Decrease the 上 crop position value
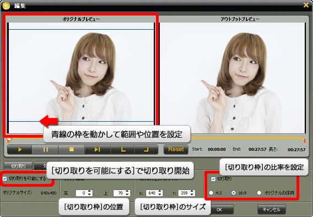This screenshot has width=313, height=217. (x=127, y=194)
